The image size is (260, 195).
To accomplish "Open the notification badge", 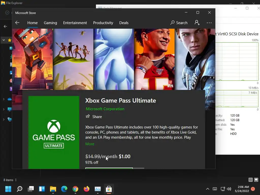I will 253,189.
